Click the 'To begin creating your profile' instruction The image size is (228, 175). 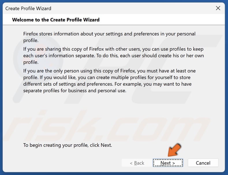click(x=67, y=145)
